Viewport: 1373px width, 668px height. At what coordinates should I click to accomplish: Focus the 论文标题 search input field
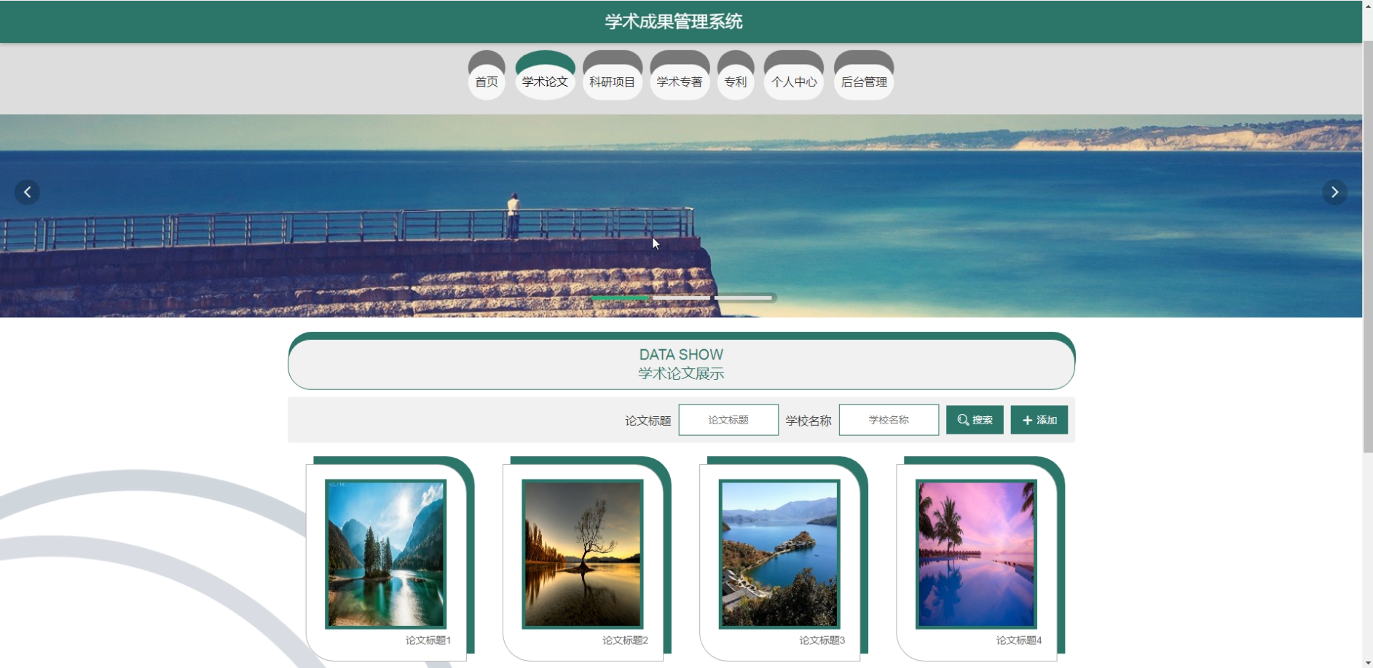pos(728,420)
